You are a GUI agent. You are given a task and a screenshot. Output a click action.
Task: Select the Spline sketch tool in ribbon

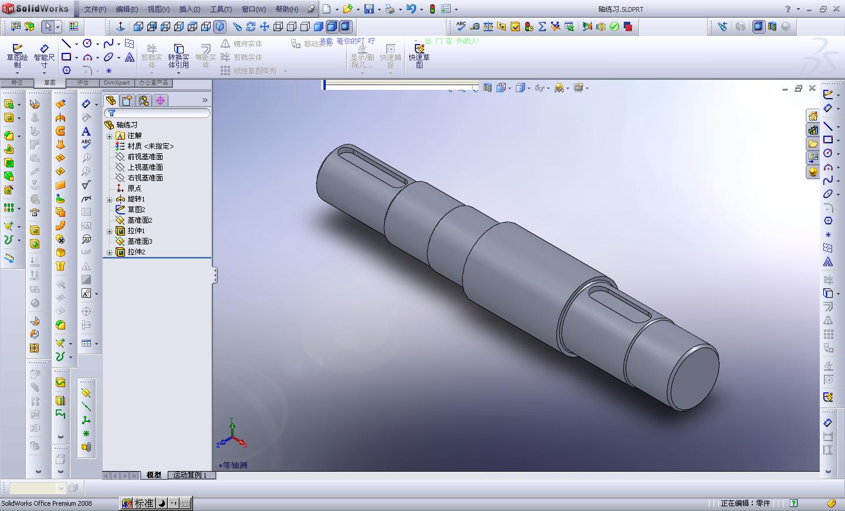coord(109,44)
